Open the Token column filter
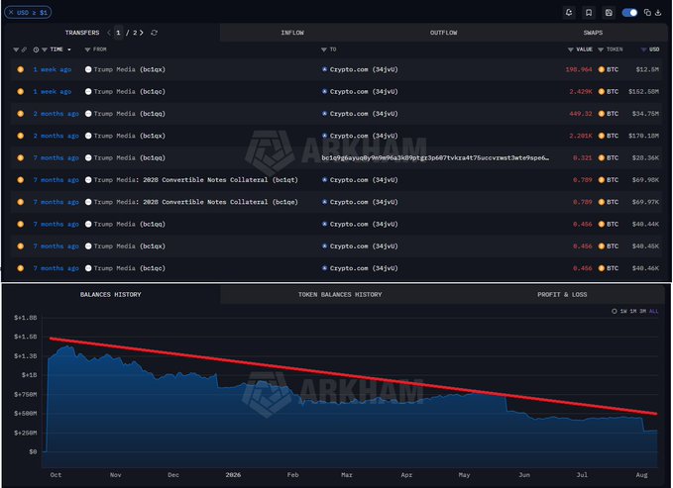 coord(601,49)
